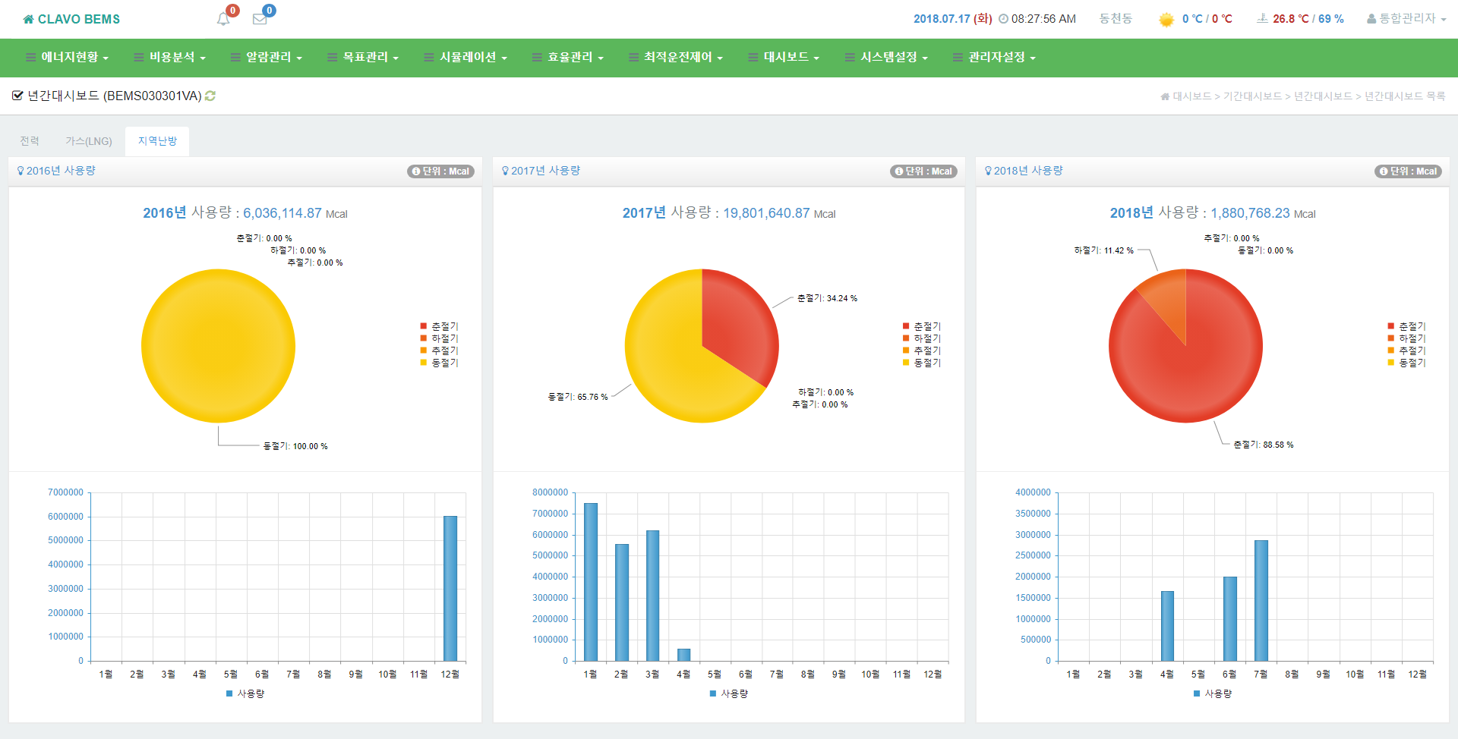Toggle 하절기 legend in 2016 pie chart
Image resolution: width=1458 pixels, height=739 pixels.
pyautogui.click(x=439, y=338)
